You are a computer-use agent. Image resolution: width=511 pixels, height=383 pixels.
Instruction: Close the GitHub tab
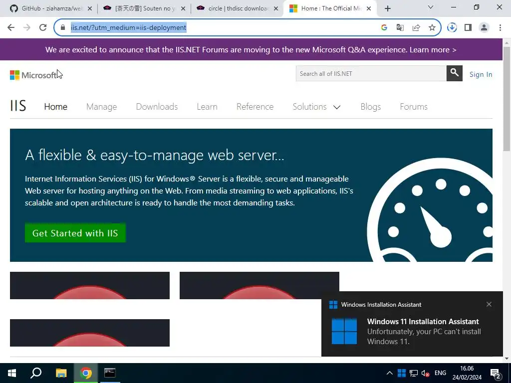[x=90, y=8]
